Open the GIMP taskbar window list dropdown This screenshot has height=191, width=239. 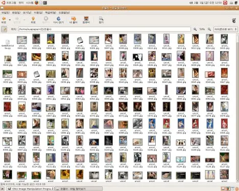53,188
